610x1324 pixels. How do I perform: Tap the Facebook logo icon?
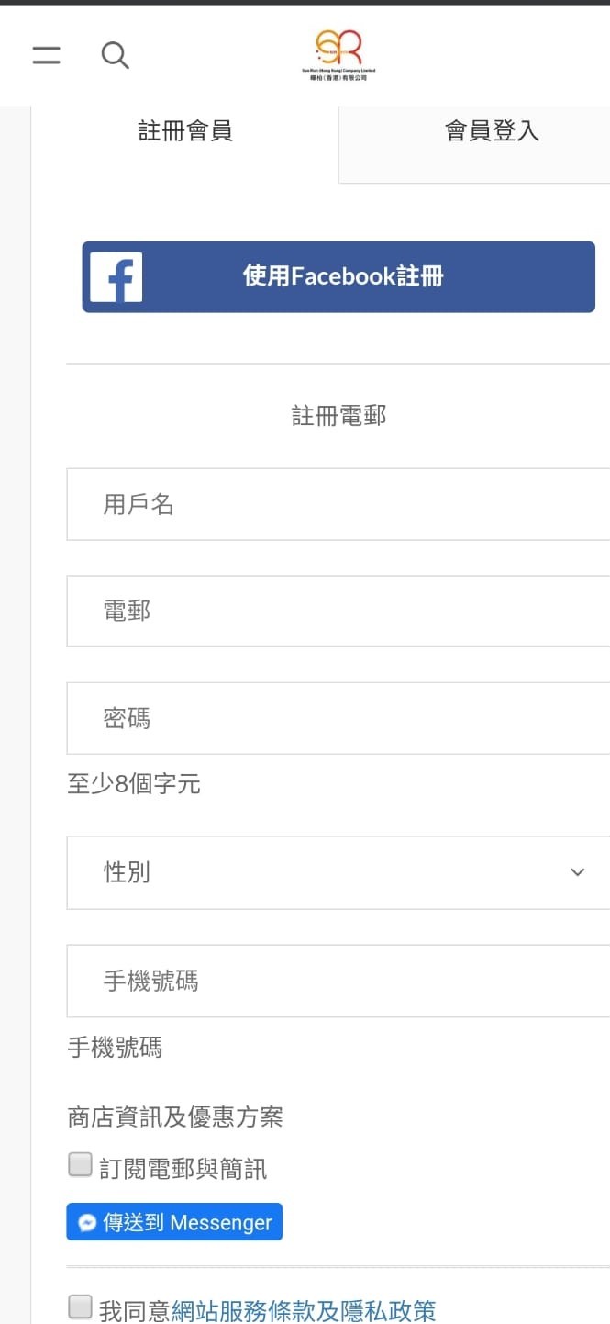coord(116,277)
